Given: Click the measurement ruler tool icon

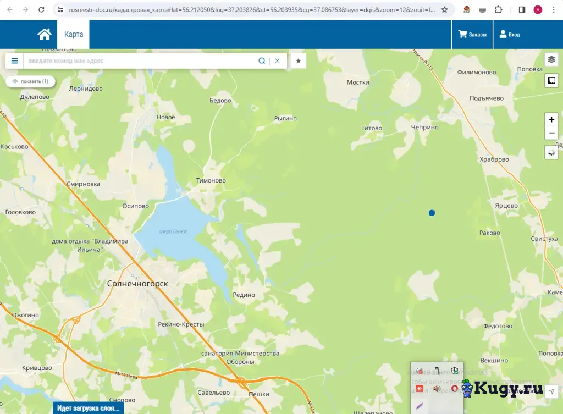Looking at the screenshot, I should [551, 80].
